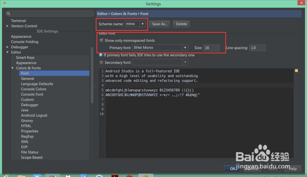The width and height of the screenshot is (307, 177).
Task: Click the Line spacing field
Action: 257,48
